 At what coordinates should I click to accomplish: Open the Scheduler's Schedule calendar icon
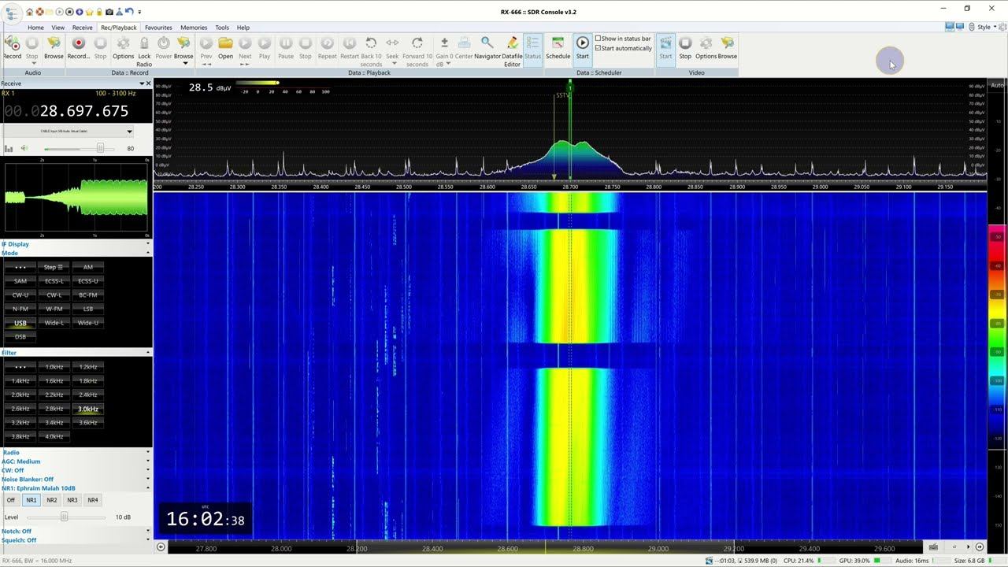tap(558, 44)
